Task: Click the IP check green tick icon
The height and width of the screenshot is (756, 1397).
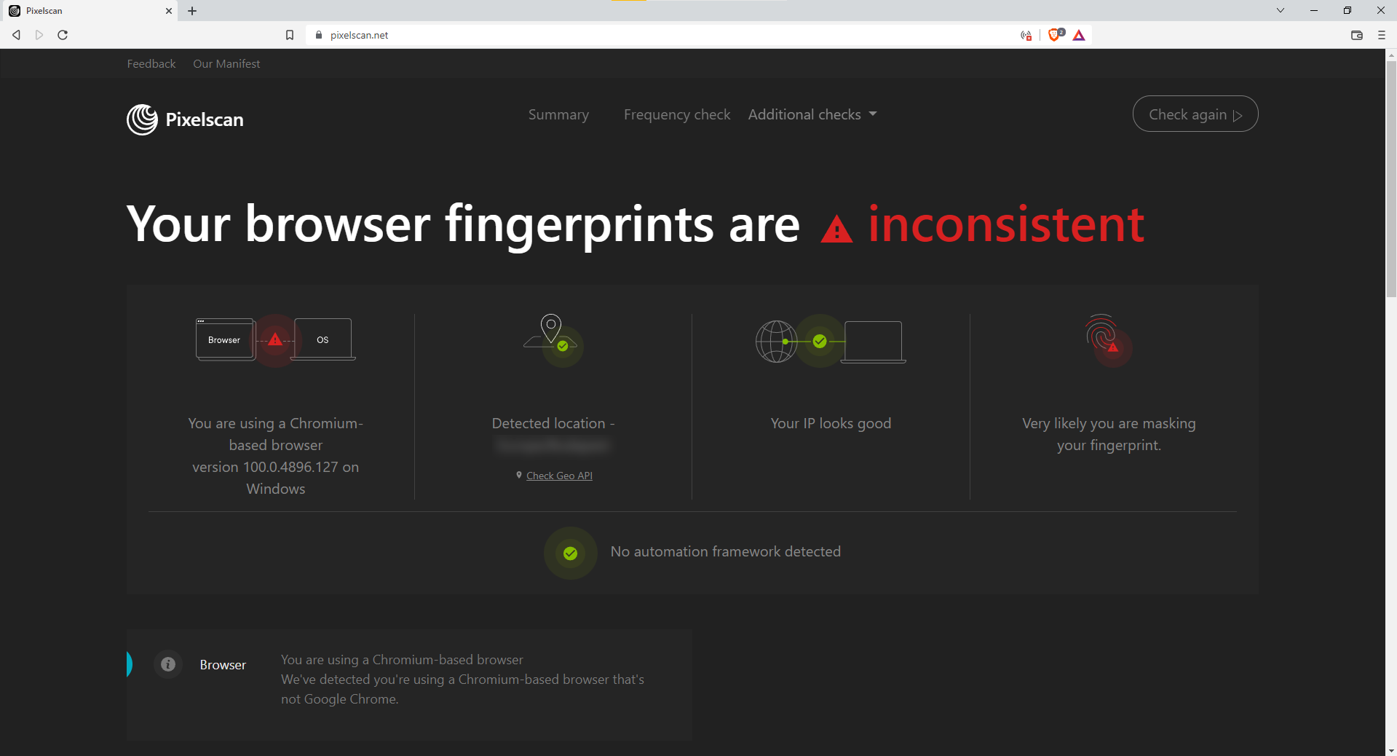Action: pos(820,341)
